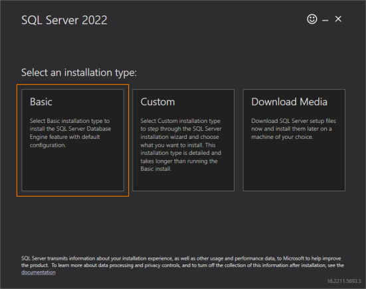This screenshot has height=289, width=366.
Task: Pick the Download Media option
Action: [294, 140]
